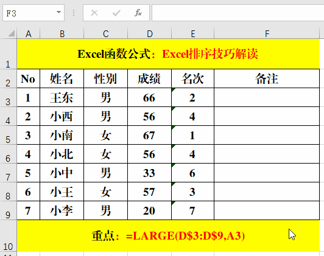Click the Select All corner triangle

(12, 33)
